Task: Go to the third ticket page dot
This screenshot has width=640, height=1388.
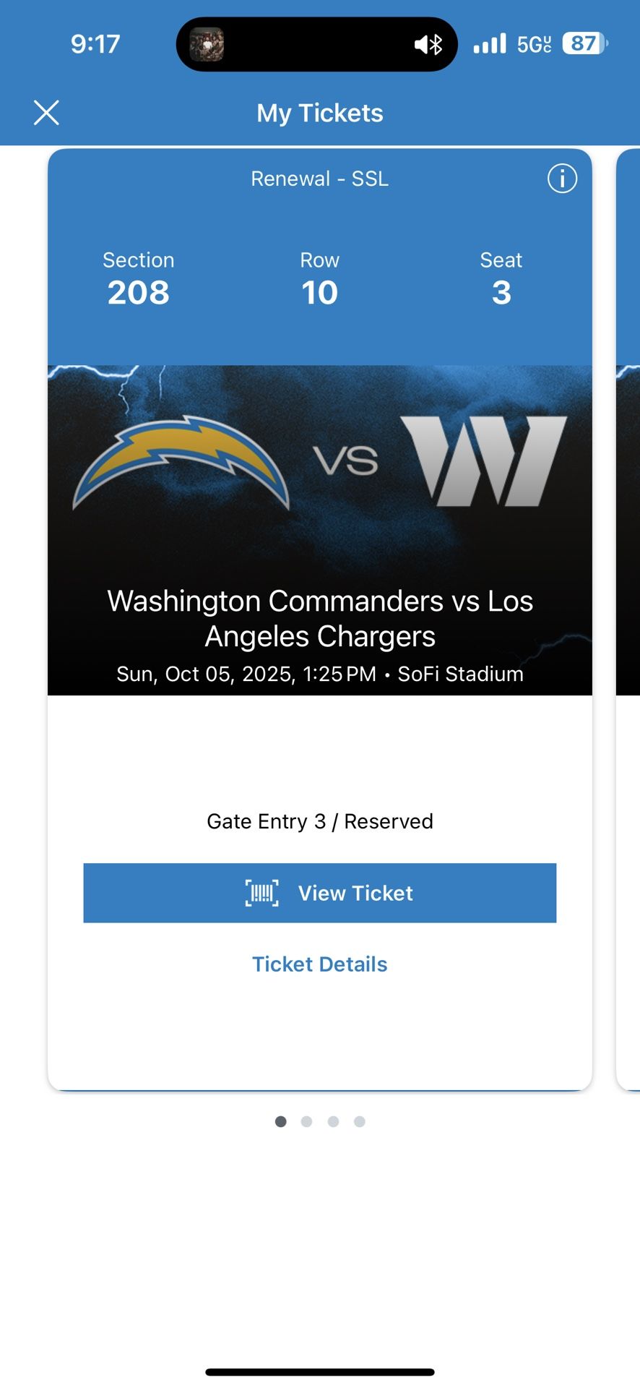Action: [x=333, y=1121]
